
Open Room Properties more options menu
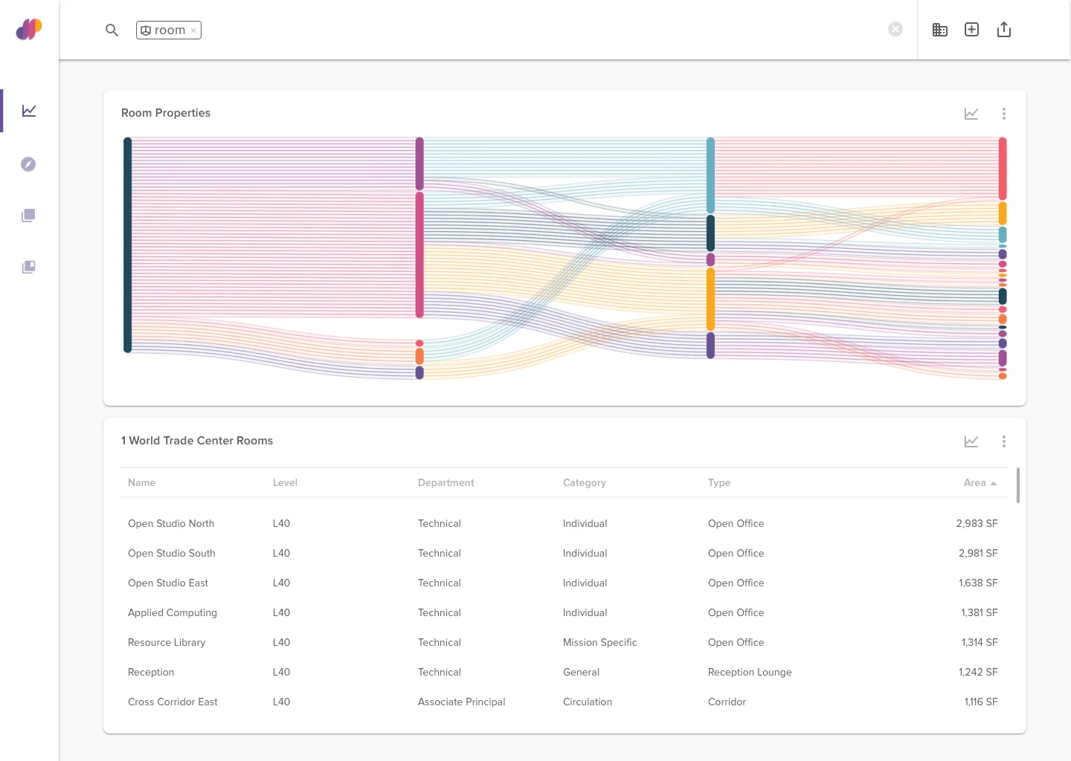[x=1004, y=114]
